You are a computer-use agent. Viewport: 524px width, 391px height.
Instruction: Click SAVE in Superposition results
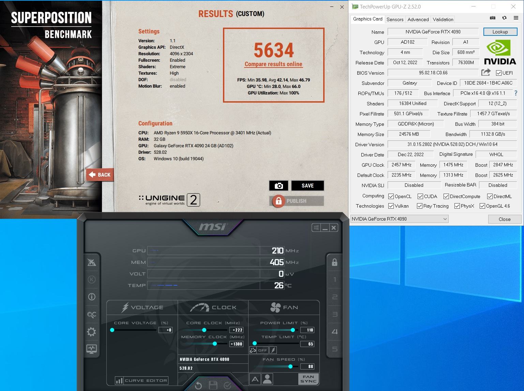tap(308, 186)
